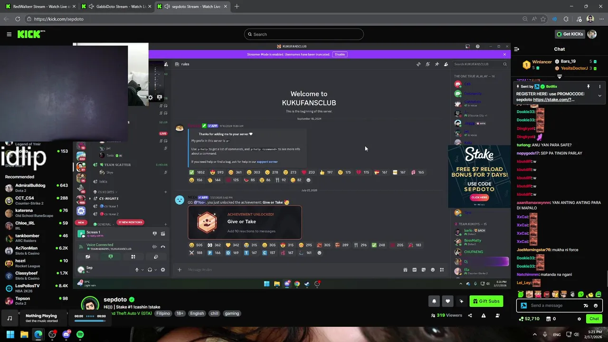The width and height of the screenshot is (608, 342).
Task: Open the chat translate option
Action: pos(586,305)
